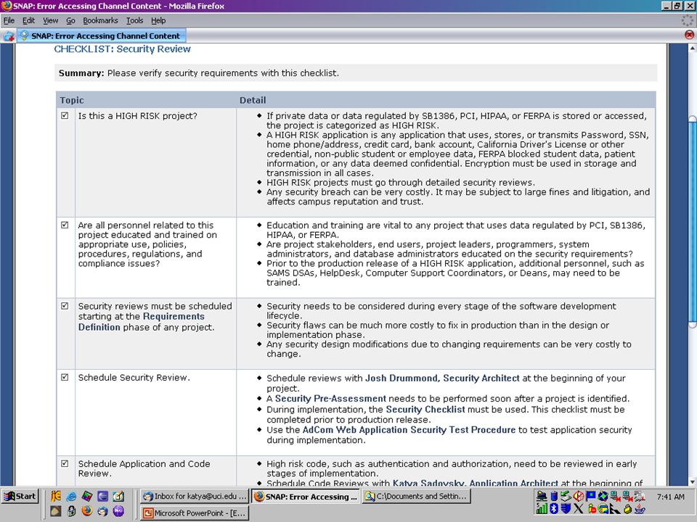Open the Josh Drummond, Security Architect link
Screen dimensions: 697x522
442,378
